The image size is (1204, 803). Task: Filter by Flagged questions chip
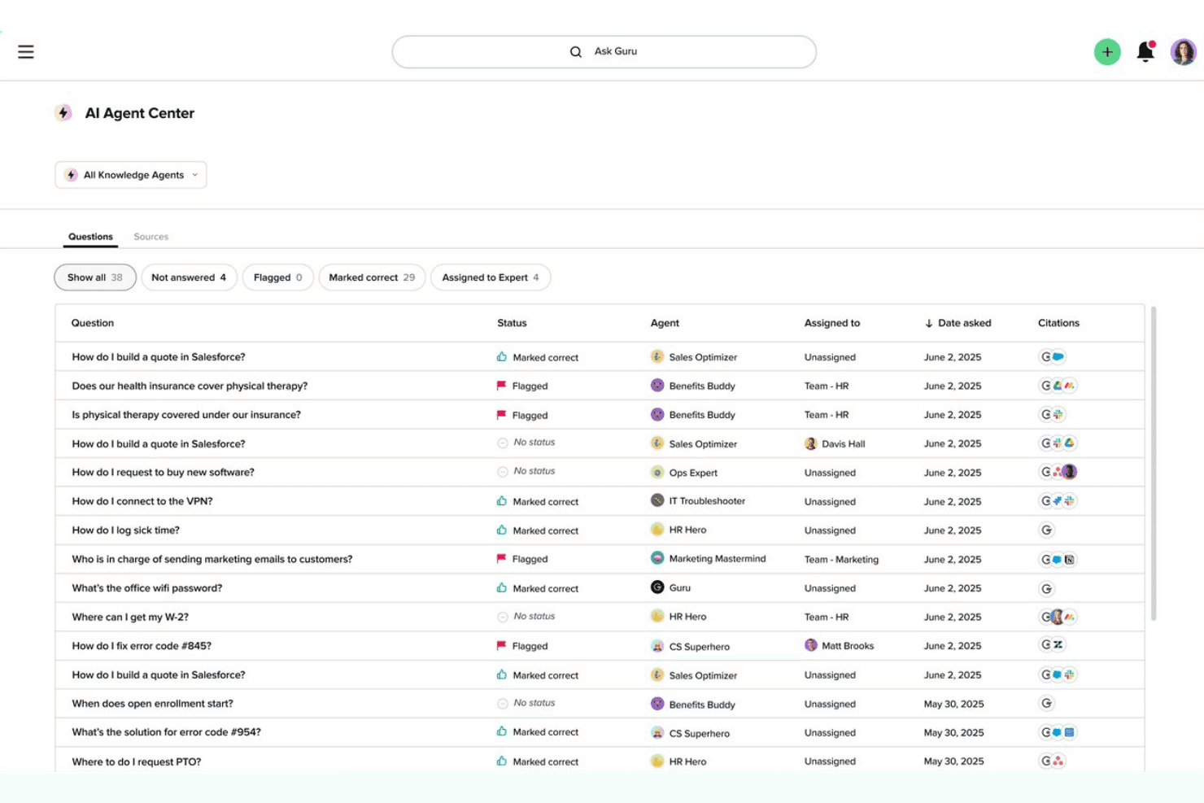point(277,277)
